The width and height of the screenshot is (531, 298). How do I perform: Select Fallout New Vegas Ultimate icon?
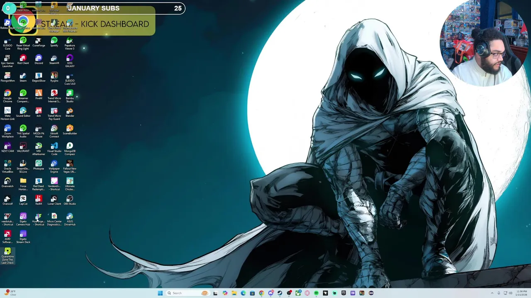pos(70,167)
